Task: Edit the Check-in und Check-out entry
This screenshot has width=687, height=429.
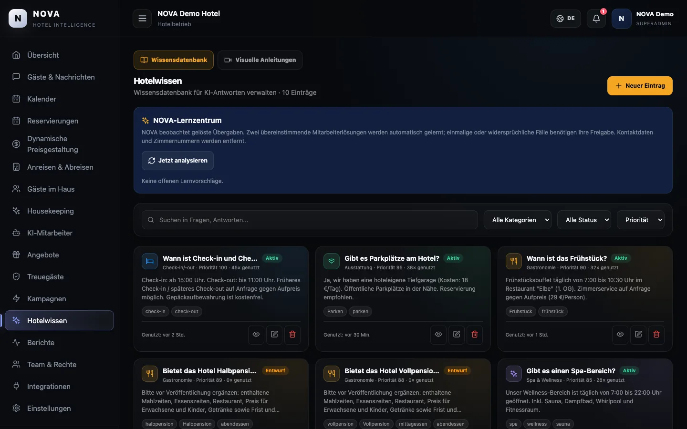Action: (x=274, y=335)
